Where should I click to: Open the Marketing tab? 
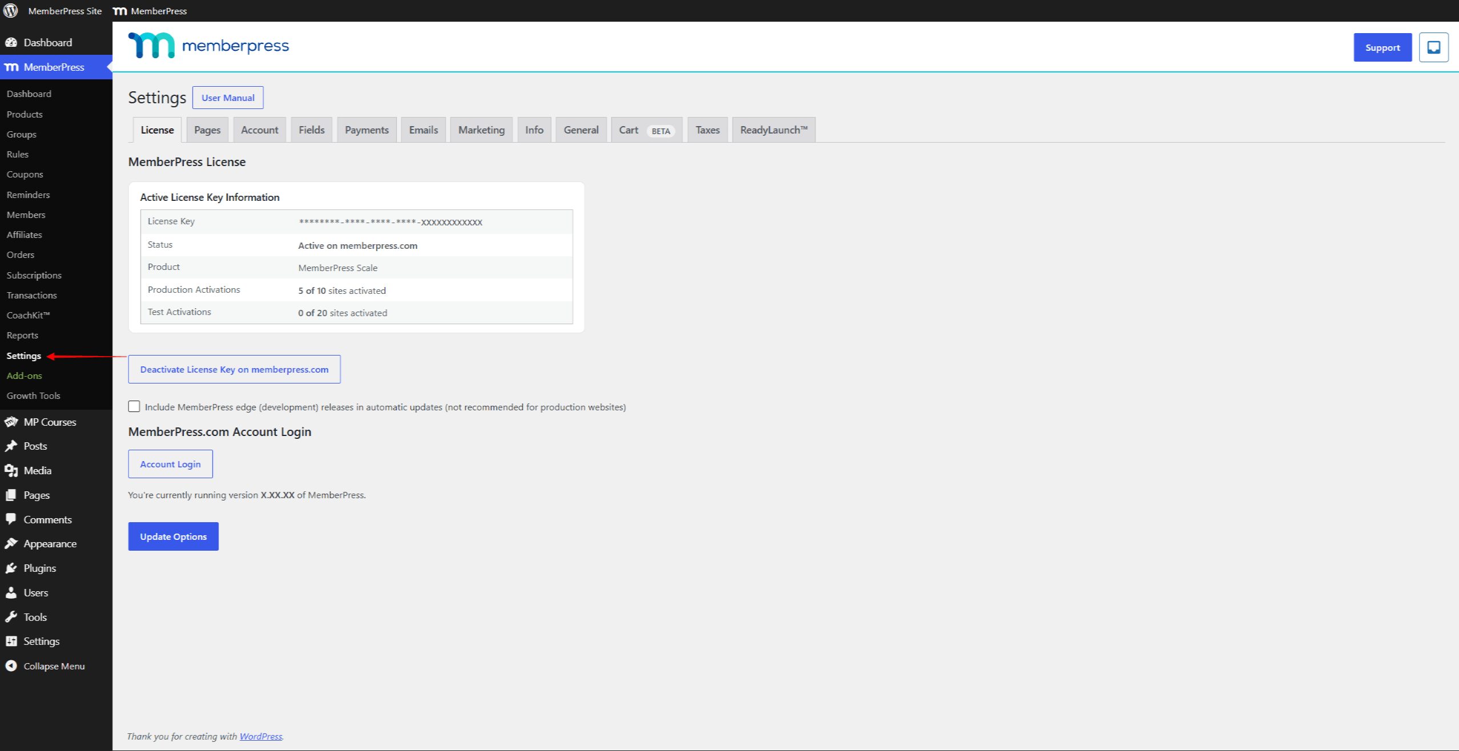(x=481, y=130)
